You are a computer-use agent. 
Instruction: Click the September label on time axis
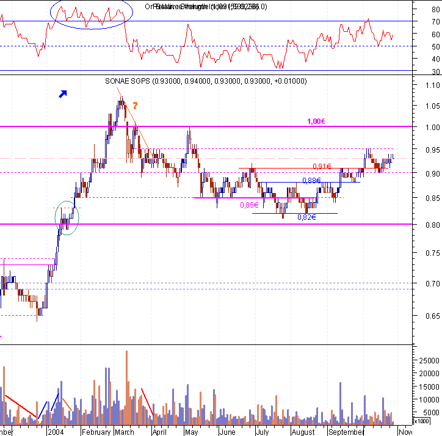coord(346,432)
